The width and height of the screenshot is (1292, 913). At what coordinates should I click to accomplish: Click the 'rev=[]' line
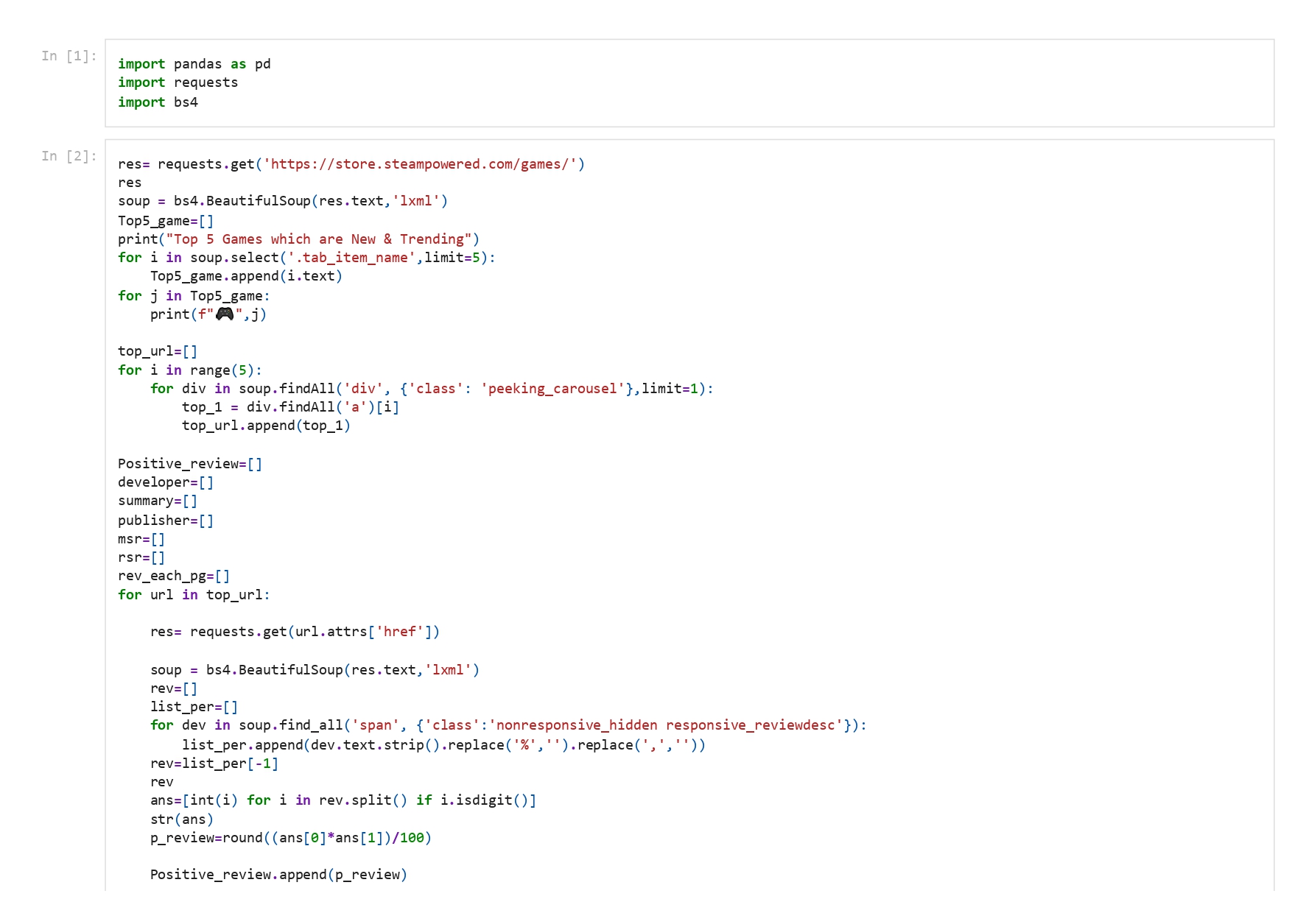pyautogui.click(x=175, y=688)
